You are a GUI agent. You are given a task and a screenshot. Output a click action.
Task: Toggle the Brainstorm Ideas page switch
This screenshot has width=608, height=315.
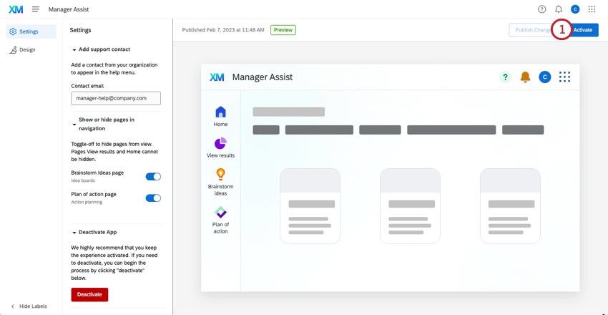(x=153, y=177)
